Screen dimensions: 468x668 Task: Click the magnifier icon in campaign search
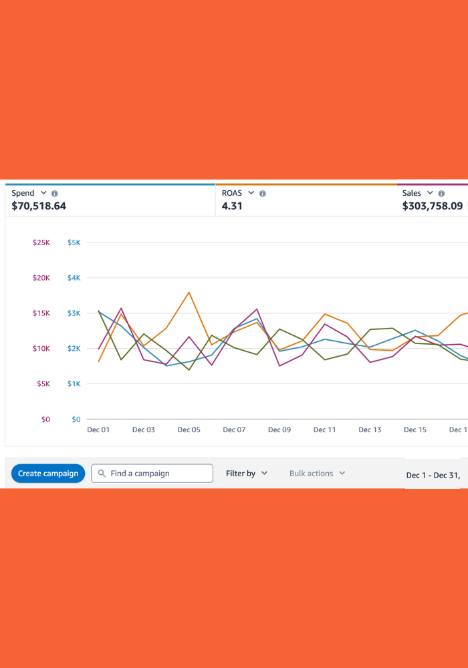click(x=102, y=474)
